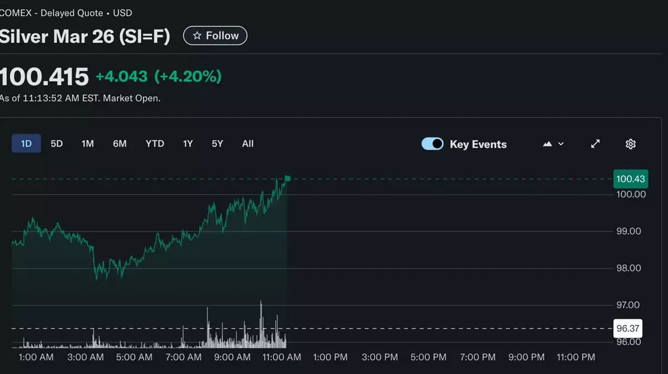Click the 100.415 price quote
The width and height of the screenshot is (668, 374).
pos(45,77)
